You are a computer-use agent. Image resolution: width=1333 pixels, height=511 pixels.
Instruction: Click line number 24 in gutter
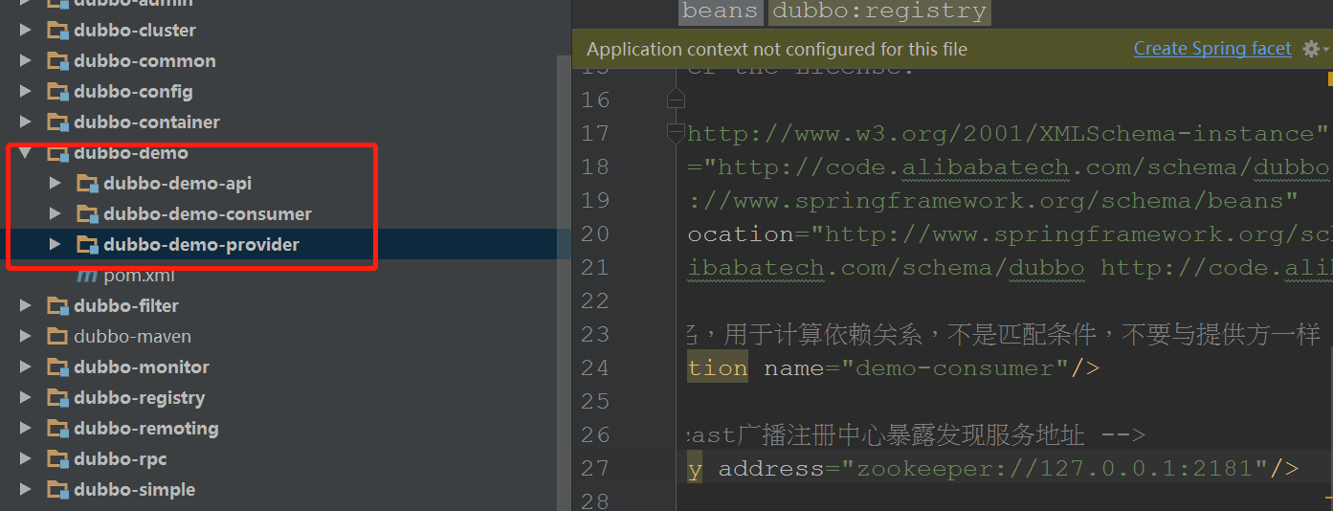[595, 368]
